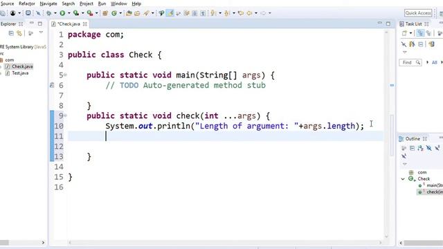Click the New Java Package icon
443x249 pixels.
point(105,13)
